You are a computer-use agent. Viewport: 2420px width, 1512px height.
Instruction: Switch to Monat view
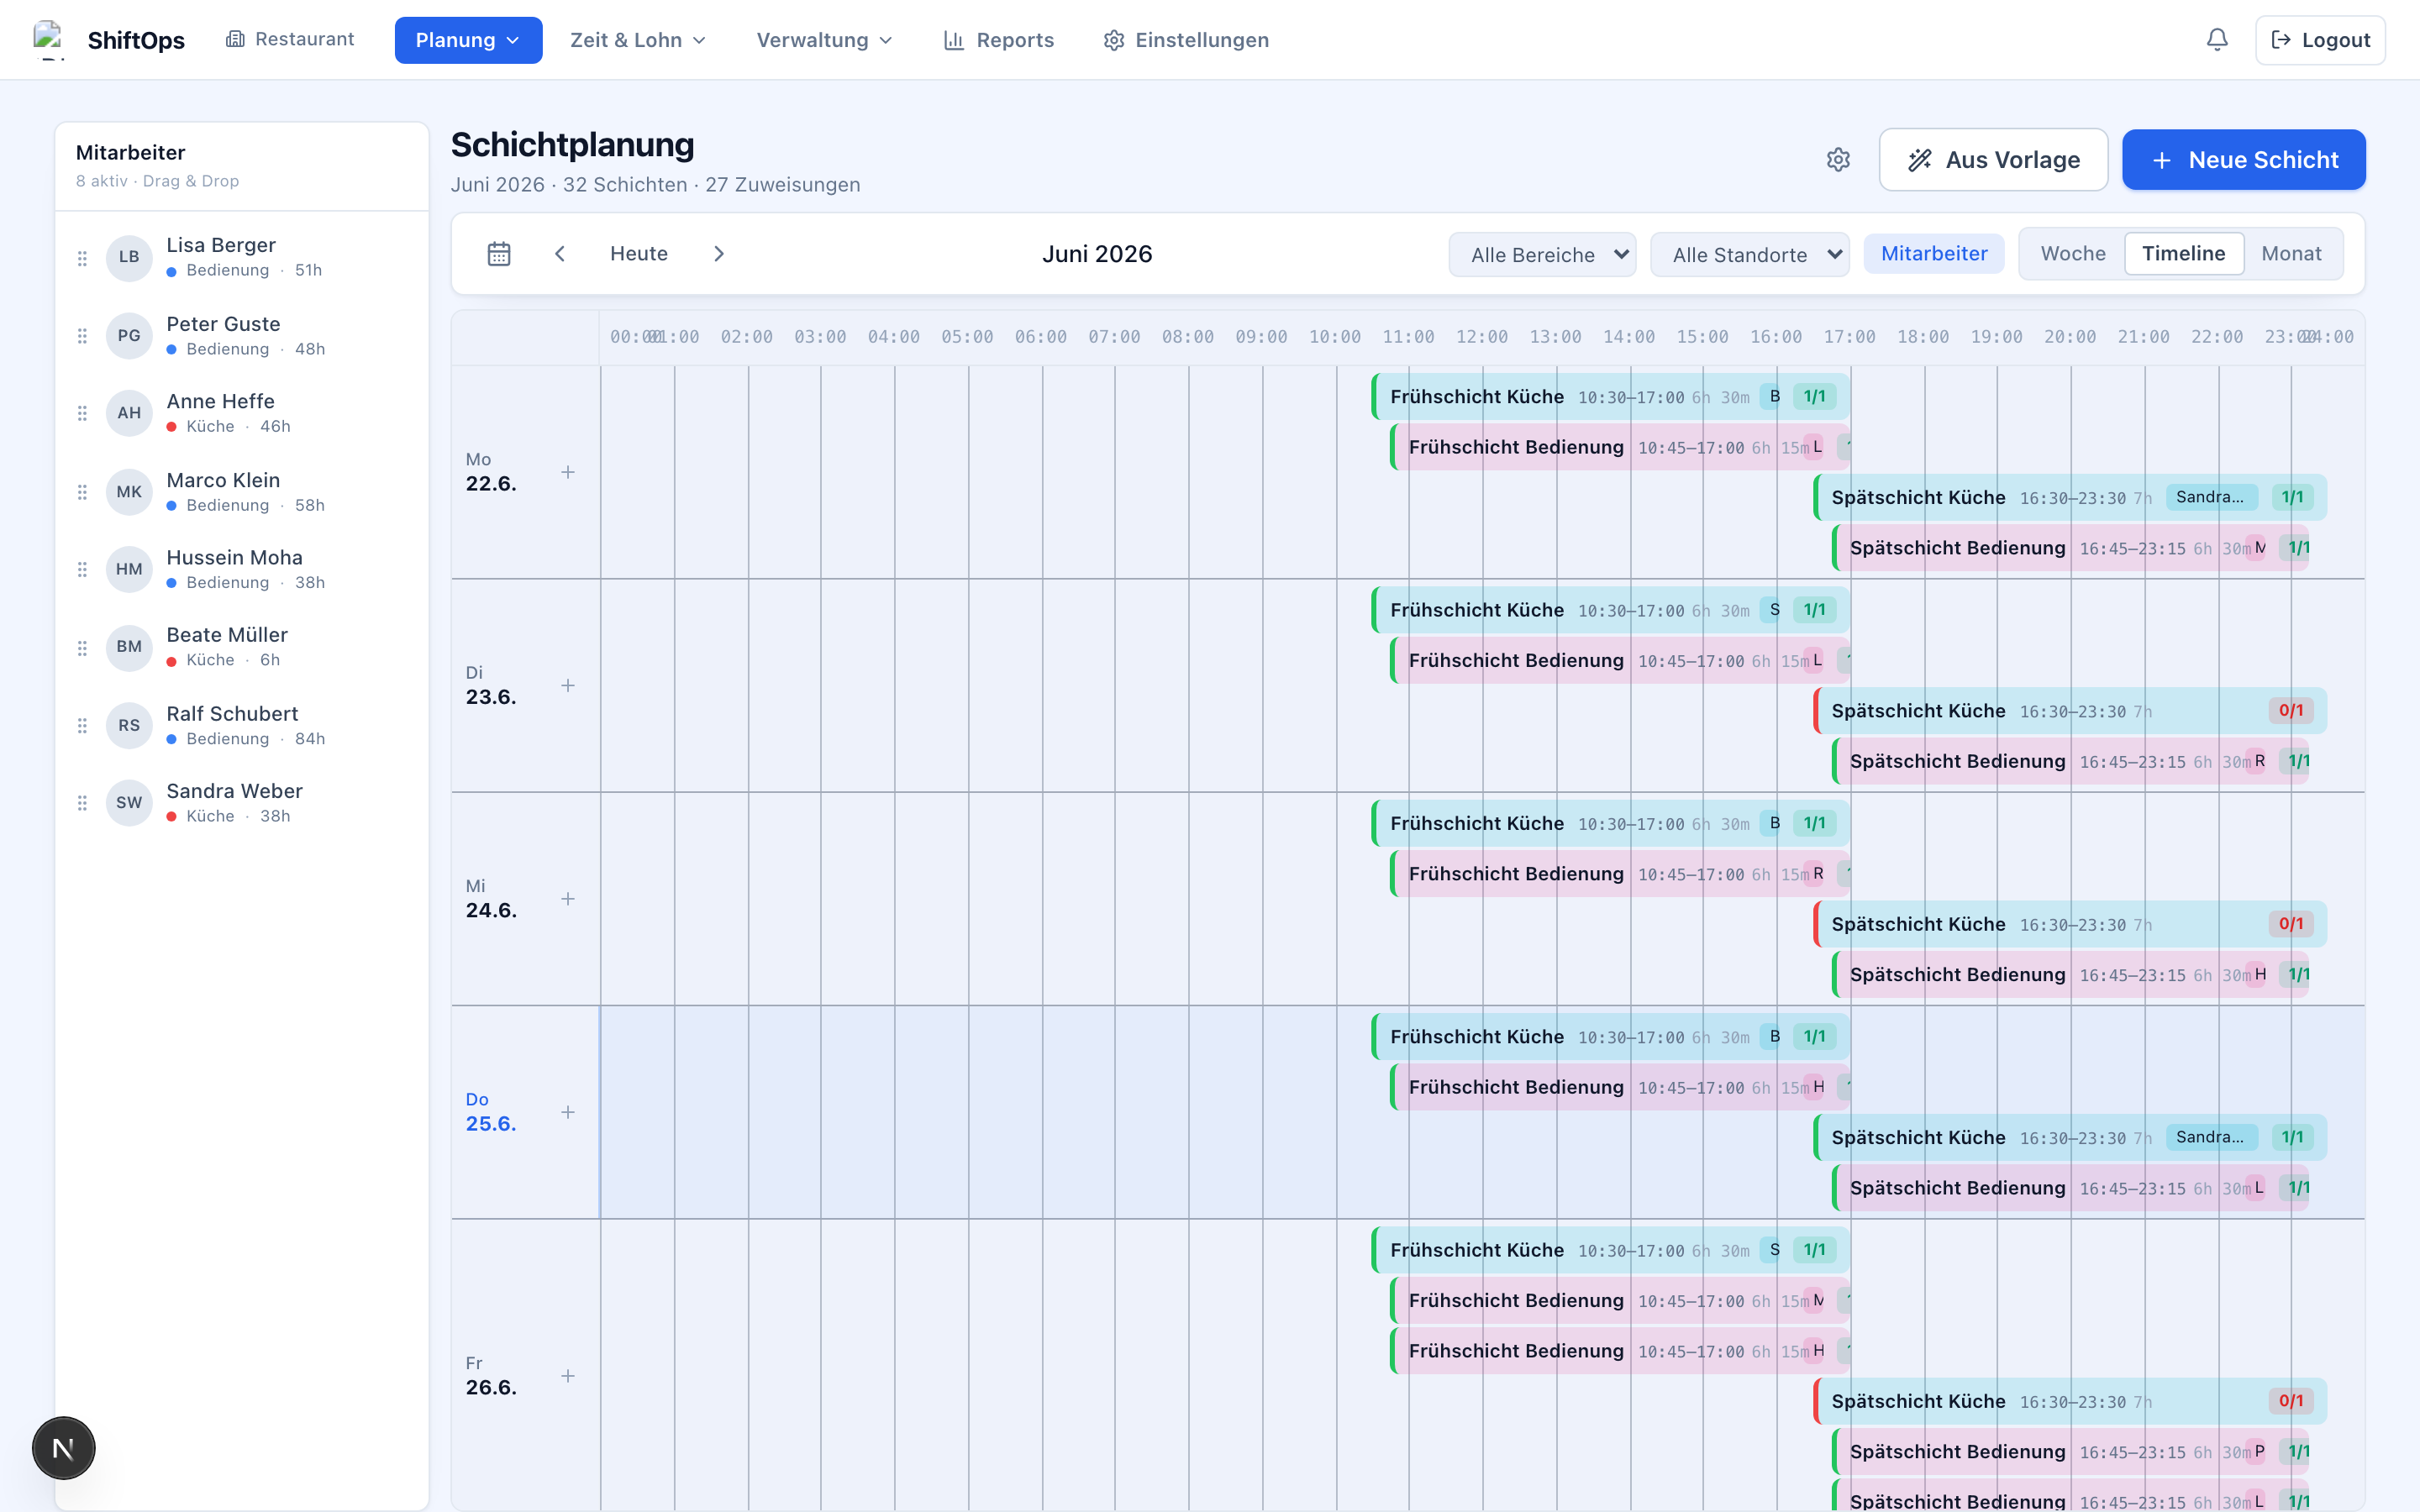[2291, 254]
